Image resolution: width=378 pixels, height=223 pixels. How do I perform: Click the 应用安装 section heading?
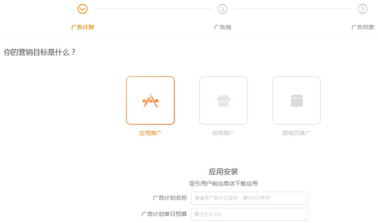(223, 172)
